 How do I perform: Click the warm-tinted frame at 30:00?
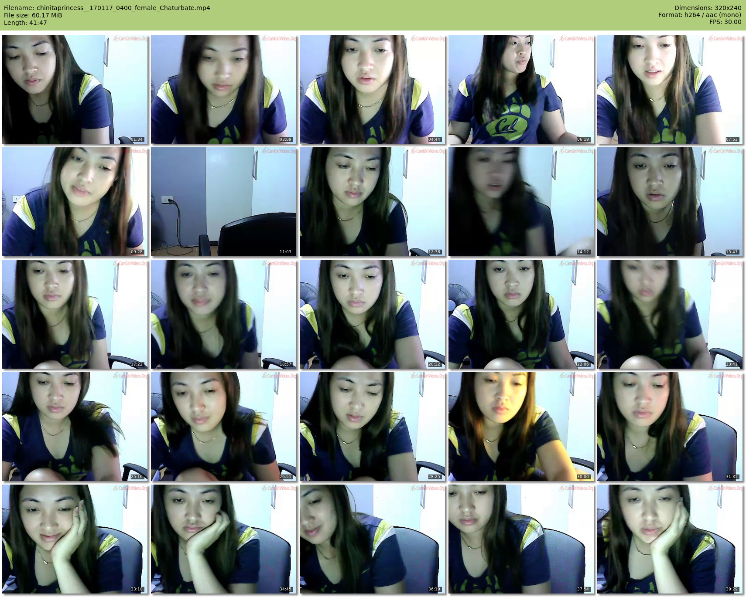(521, 427)
